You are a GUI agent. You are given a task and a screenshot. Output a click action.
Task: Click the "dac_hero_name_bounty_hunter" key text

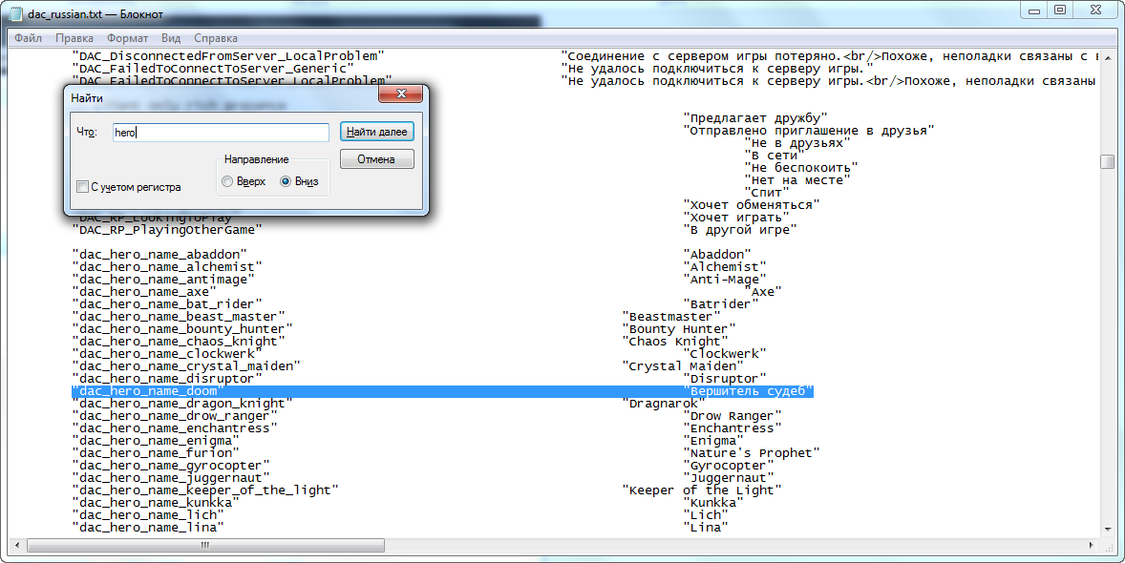tap(182, 329)
